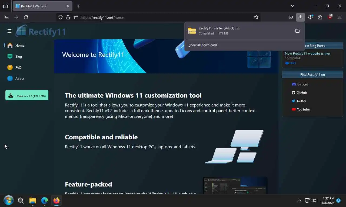Click the Rectify11 logo
346x207 pixels.
click(x=41, y=31)
